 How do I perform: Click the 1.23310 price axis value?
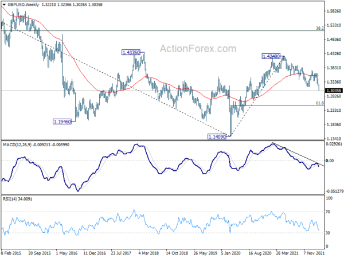click(x=334, y=110)
